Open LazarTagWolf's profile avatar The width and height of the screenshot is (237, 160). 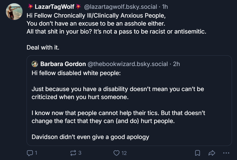click(14, 12)
